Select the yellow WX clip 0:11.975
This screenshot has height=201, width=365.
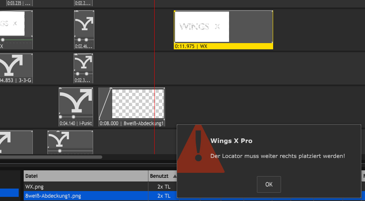[x=223, y=30]
